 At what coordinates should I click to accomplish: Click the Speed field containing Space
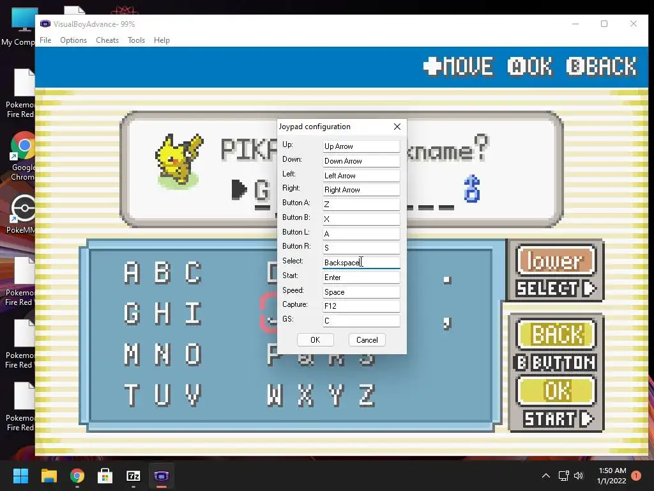coord(361,292)
